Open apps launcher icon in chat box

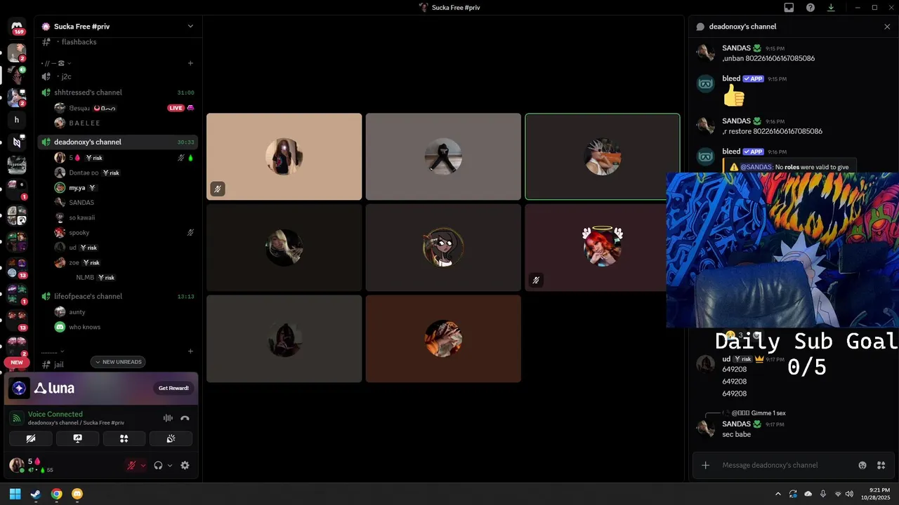881,465
